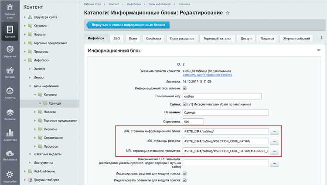The image size is (327, 185).
Task: Click the Контент breadcrumb link
Action: click(114, 4)
